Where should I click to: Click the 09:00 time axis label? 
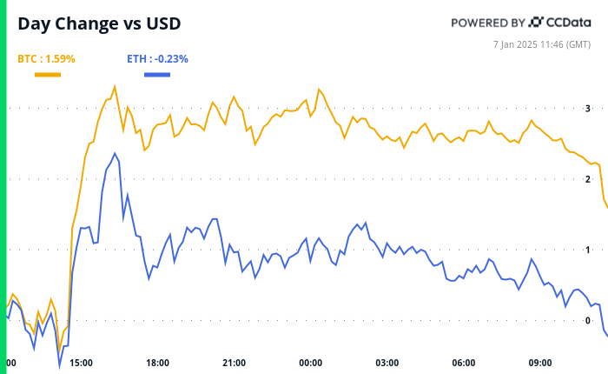(540, 363)
